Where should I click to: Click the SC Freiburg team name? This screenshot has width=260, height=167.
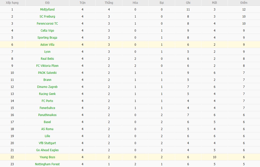(x=47, y=17)
